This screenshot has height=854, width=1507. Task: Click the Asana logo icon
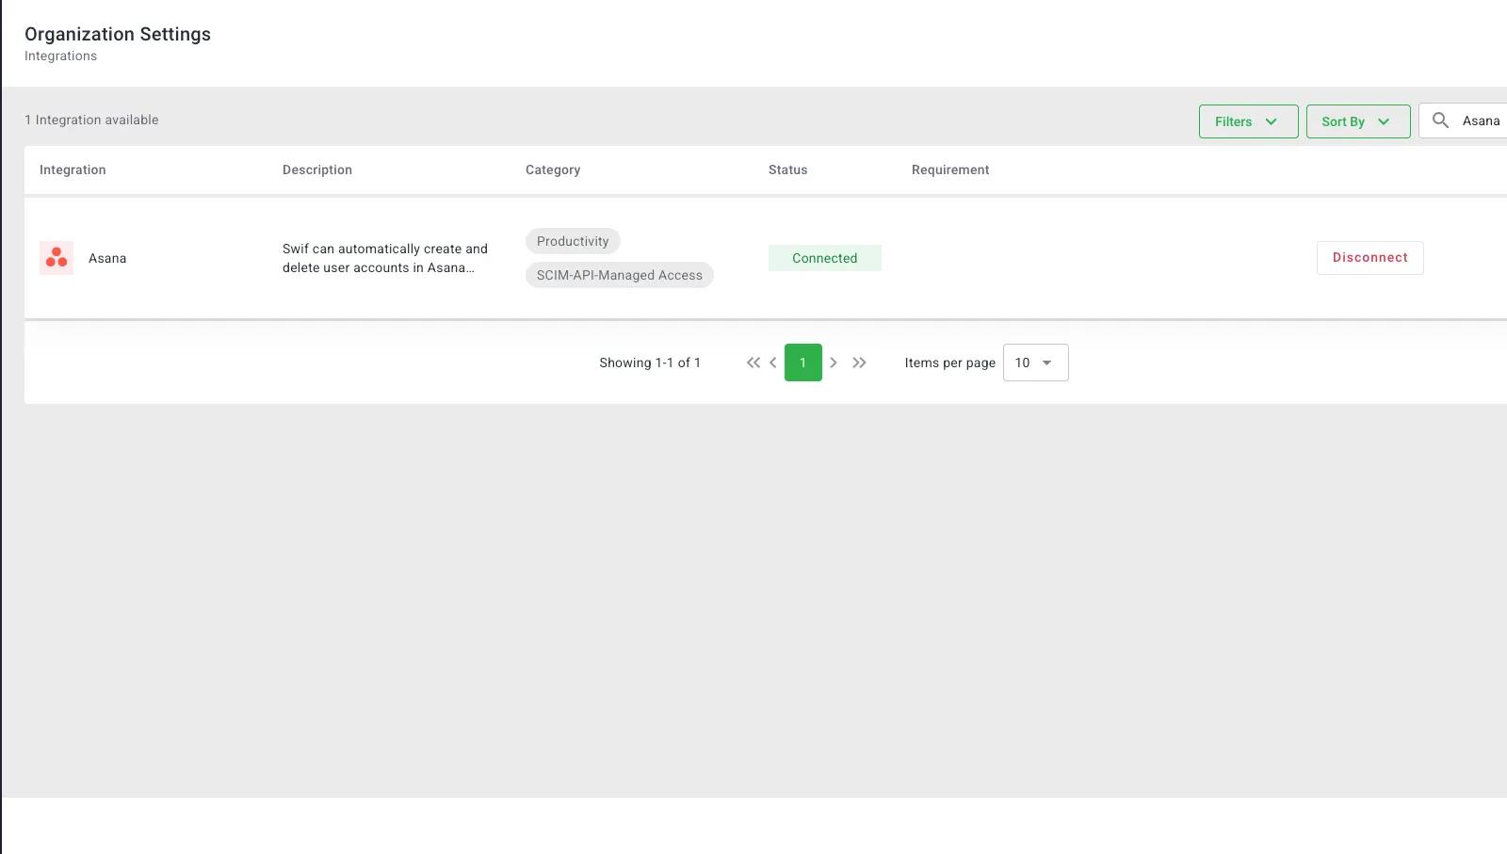point(57,258)
